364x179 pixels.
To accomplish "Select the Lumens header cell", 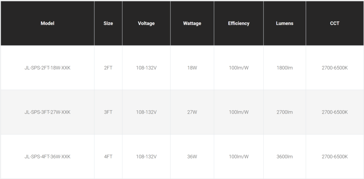I will [x=284, y=23].
